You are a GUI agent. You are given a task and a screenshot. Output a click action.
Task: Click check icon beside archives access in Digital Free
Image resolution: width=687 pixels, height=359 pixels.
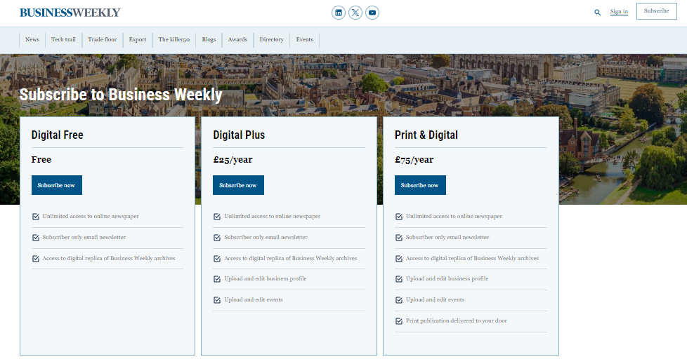(36, 259)
